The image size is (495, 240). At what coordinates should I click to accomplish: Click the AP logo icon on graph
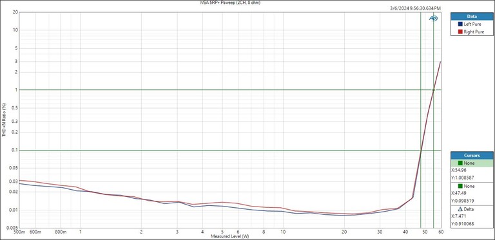pos(433,19)
